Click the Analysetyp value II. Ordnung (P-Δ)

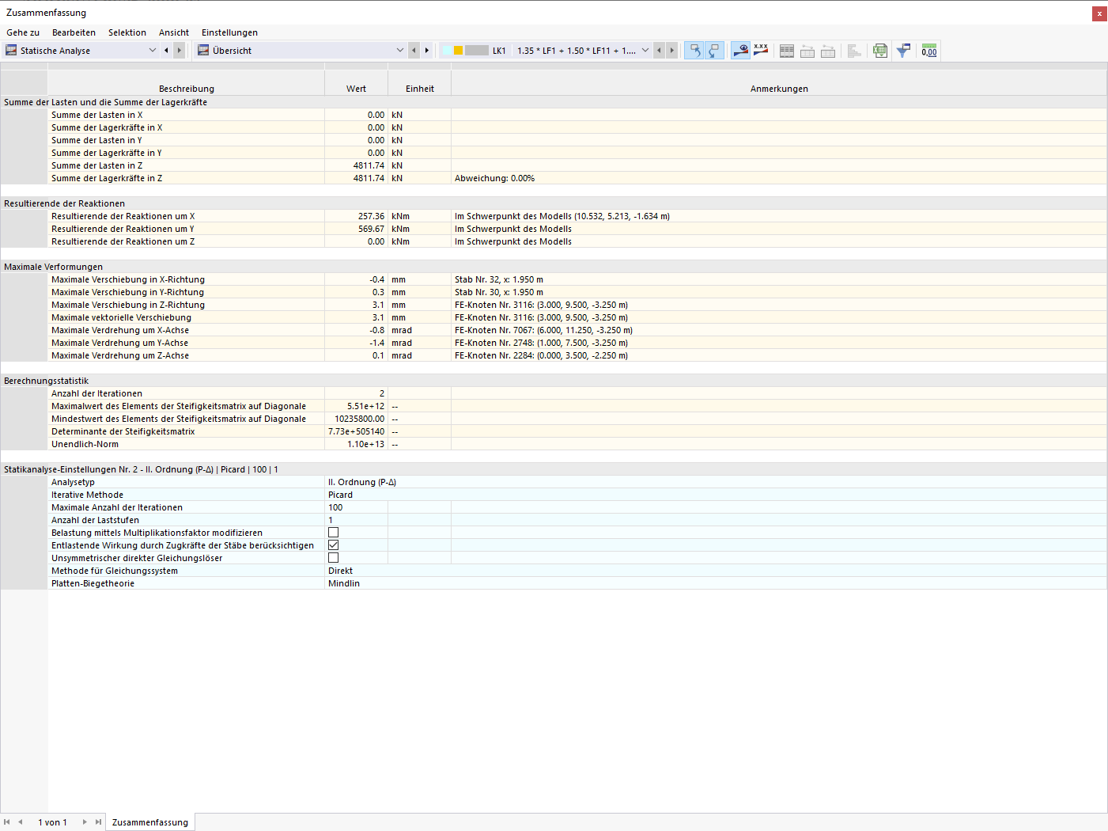coord(362,482)
